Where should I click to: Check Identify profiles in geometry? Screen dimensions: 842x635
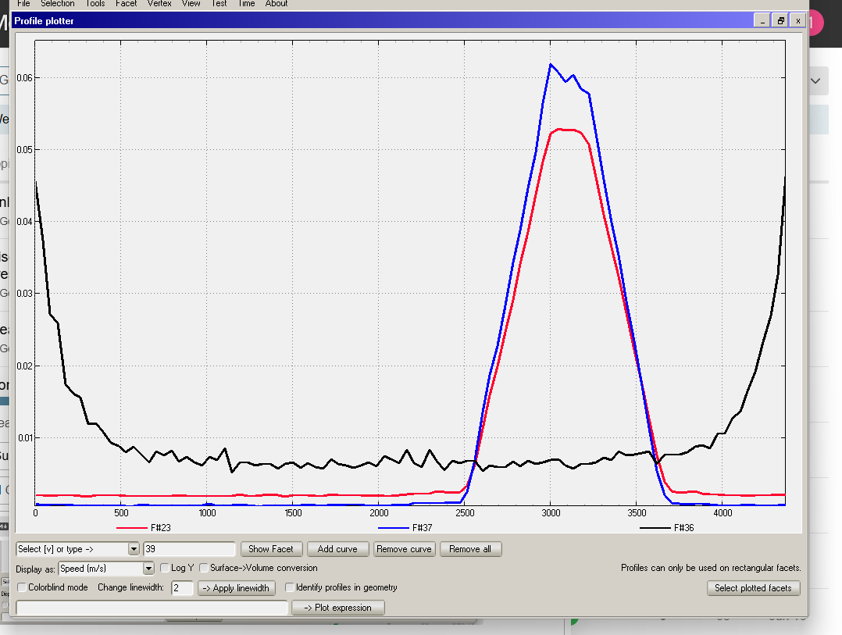pyautogui.click(x=290, y=587)
